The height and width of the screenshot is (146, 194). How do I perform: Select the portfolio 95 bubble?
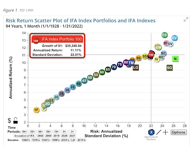145,57
